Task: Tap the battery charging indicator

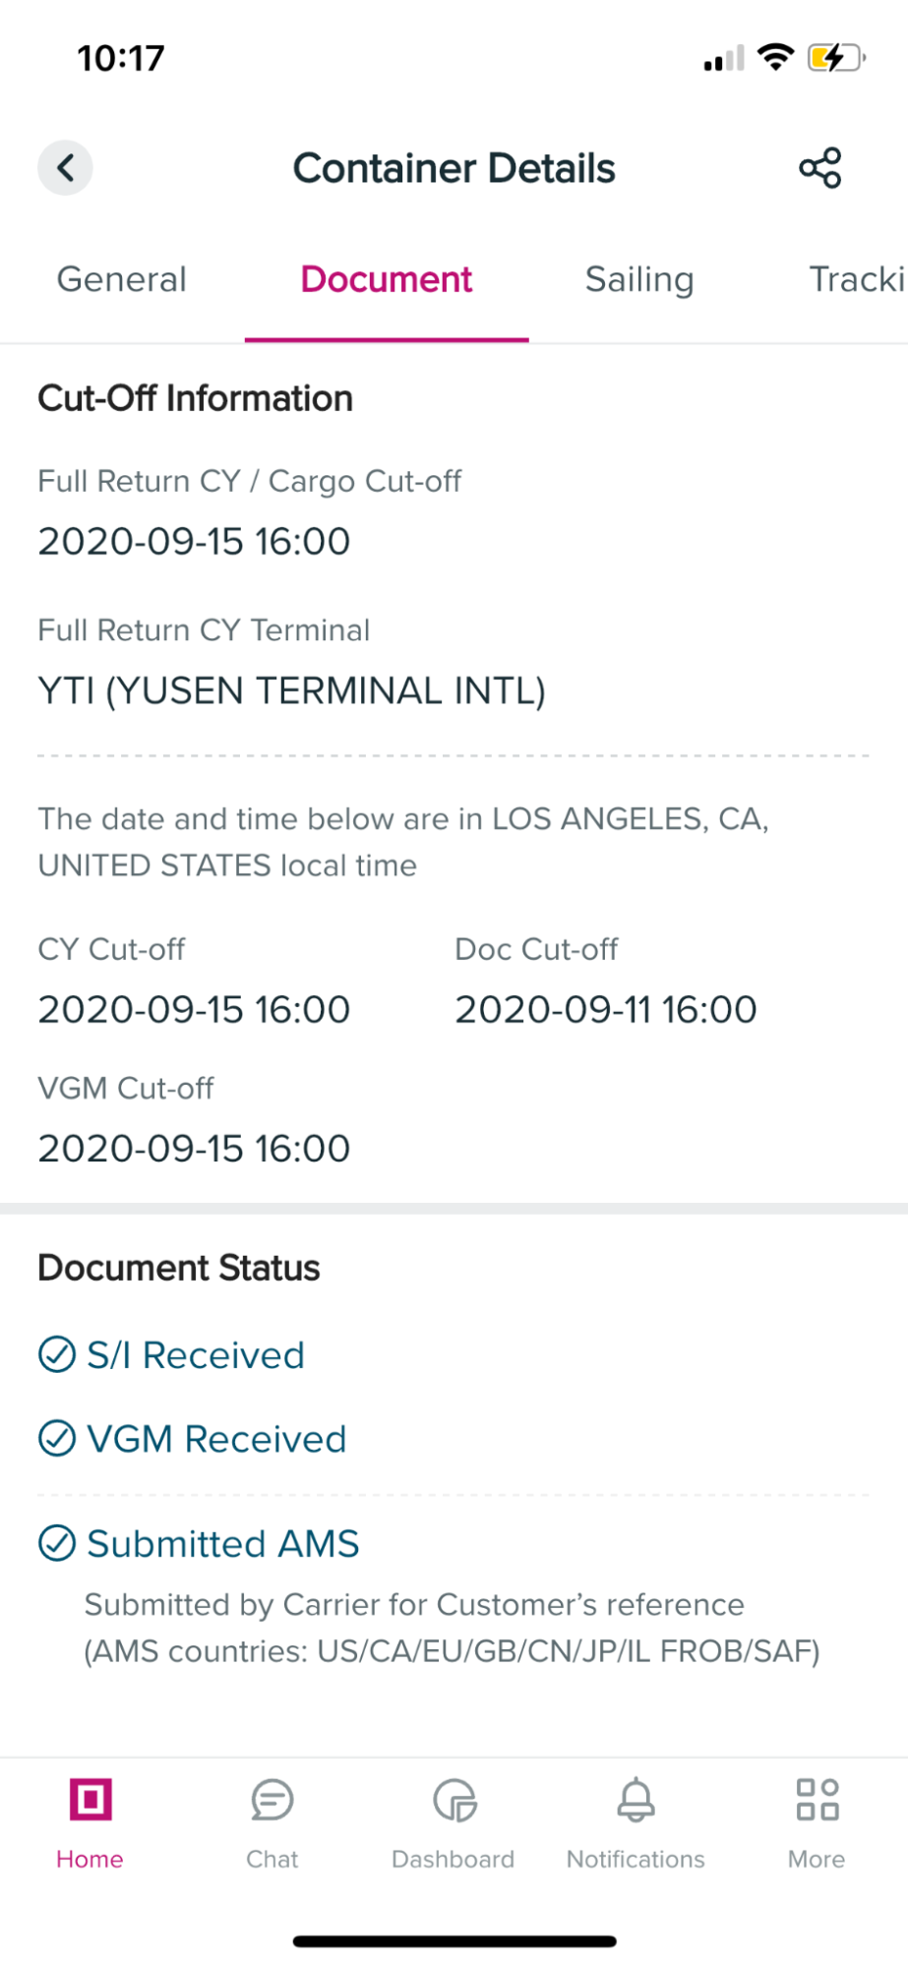Action: [835, 58]
